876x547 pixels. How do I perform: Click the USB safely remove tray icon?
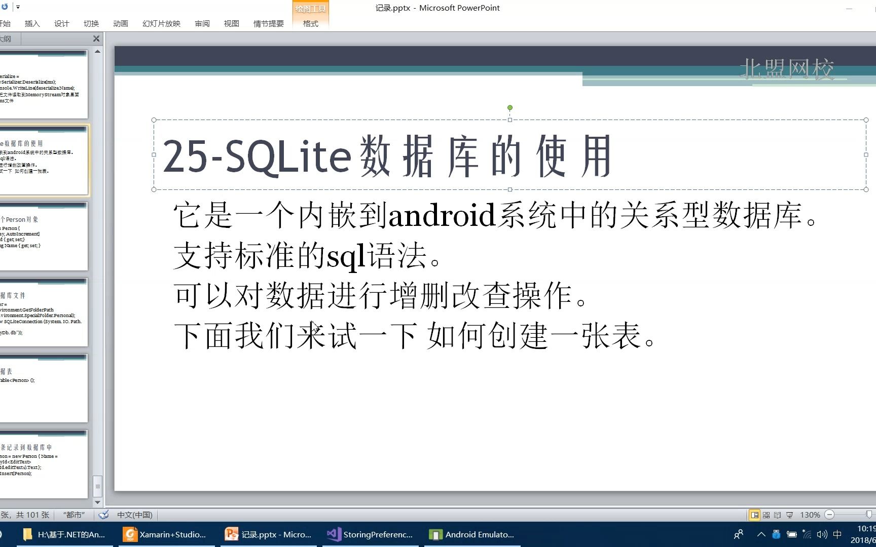(776, 534)
